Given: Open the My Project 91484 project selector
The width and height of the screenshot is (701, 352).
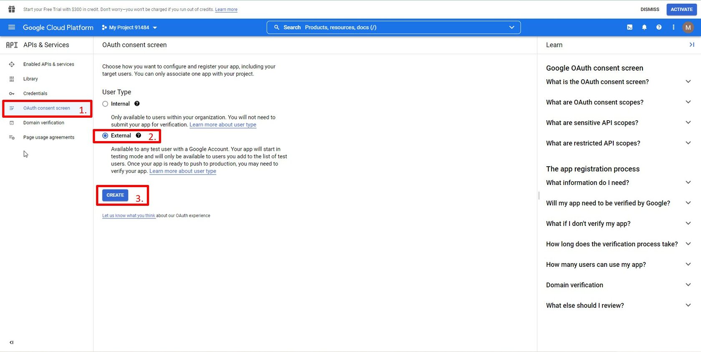Looking at the screenshot, I should click(x=129, y=28).
